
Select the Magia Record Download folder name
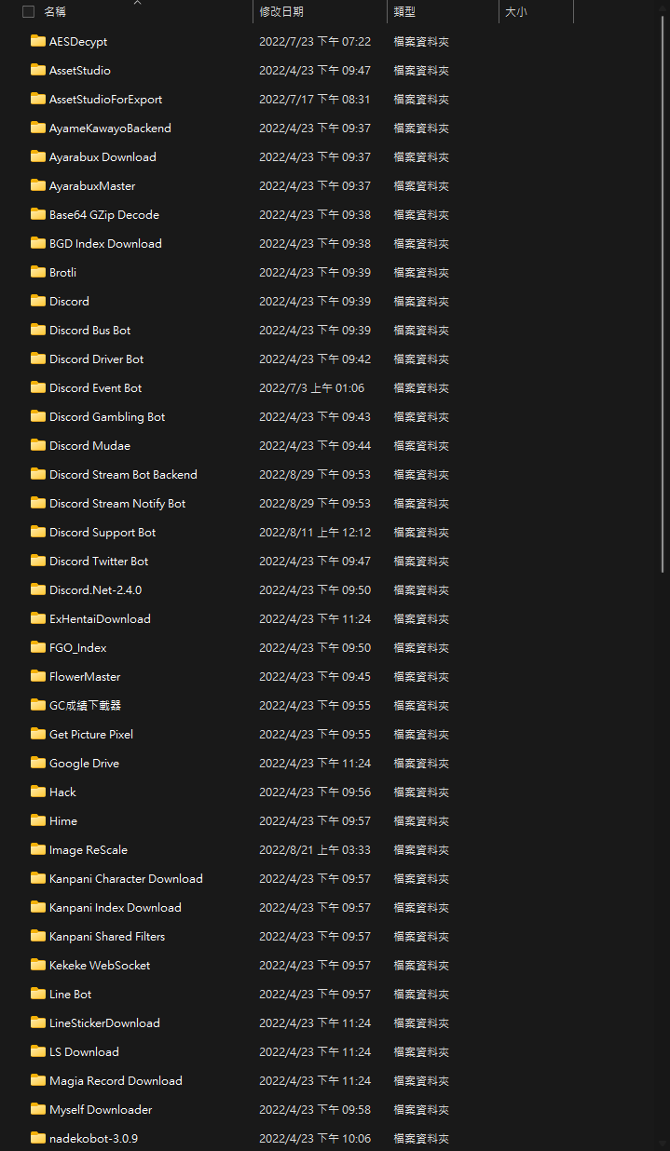pos(116,1080)
